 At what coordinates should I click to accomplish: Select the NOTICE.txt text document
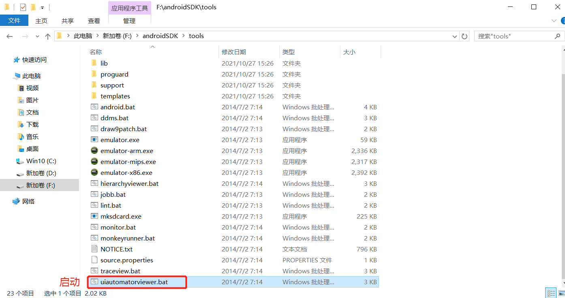[x=116, y=249]
